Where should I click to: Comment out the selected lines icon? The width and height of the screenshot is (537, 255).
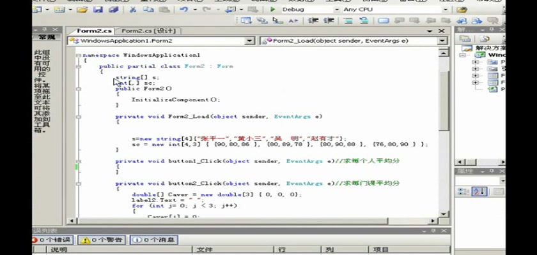coord(348,20)
